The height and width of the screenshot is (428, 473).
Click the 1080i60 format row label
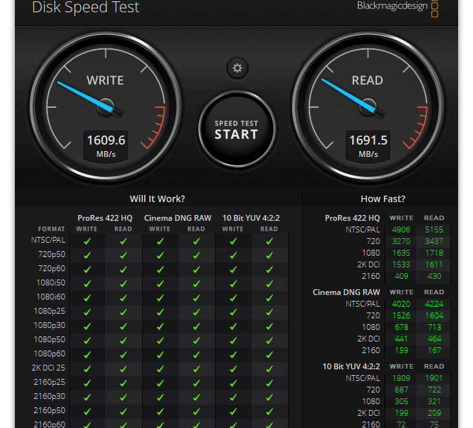(50, 297)
